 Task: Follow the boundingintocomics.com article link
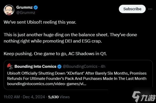[47, 84]
